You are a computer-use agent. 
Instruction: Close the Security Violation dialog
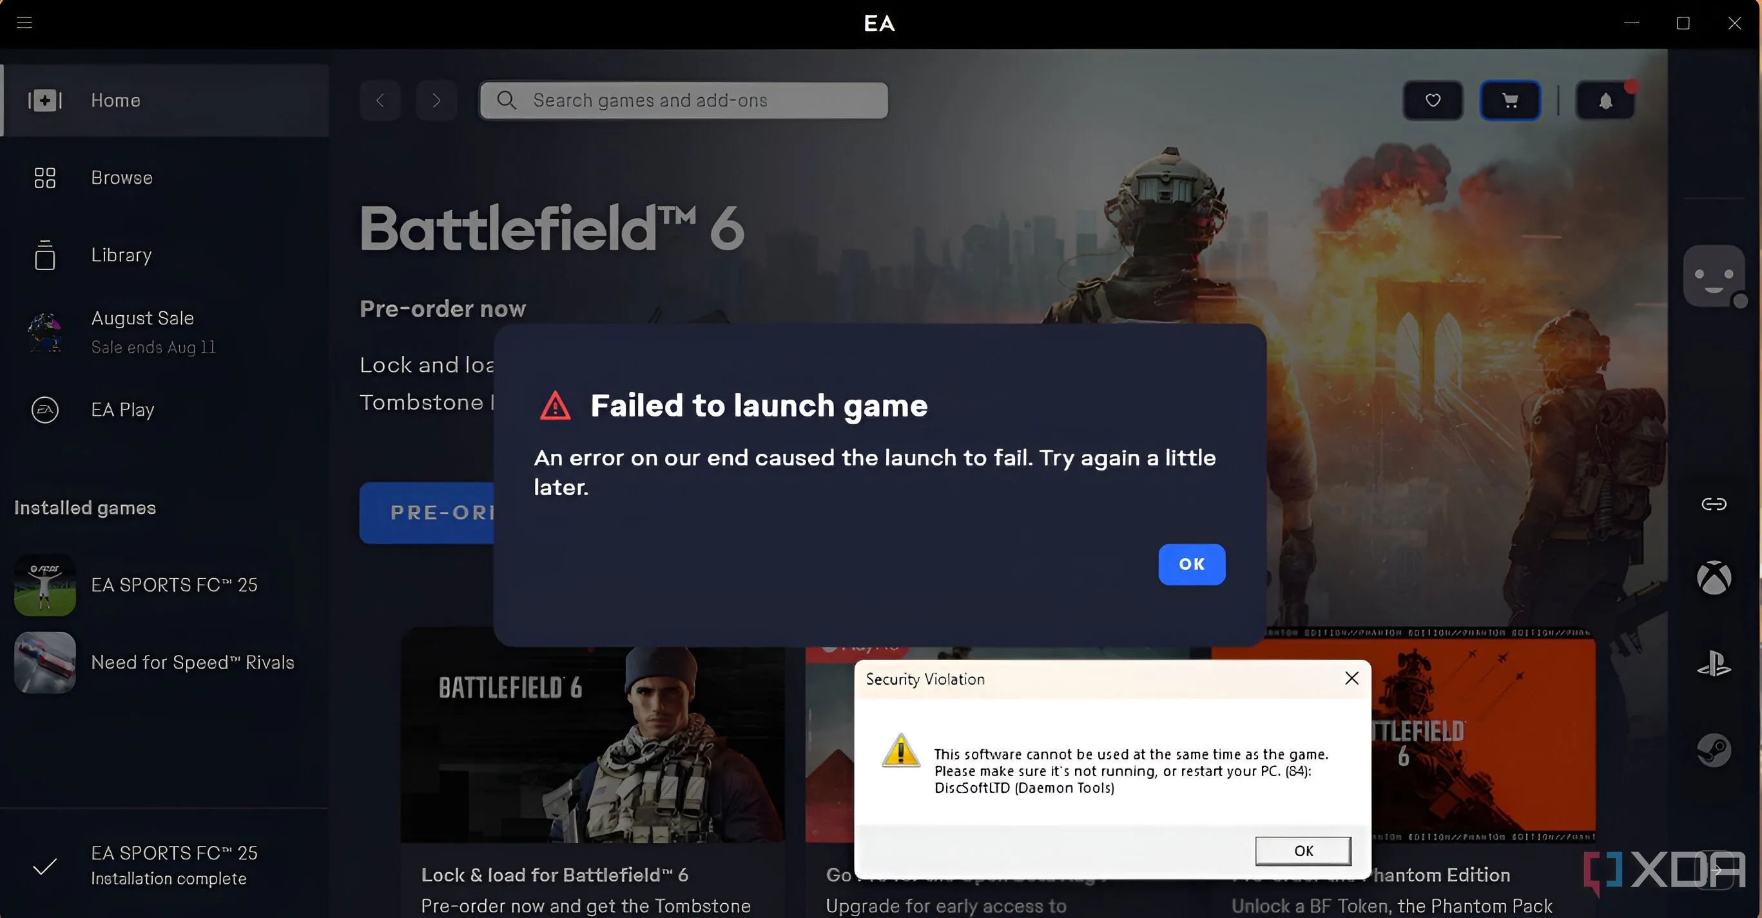click(1351, 678)
